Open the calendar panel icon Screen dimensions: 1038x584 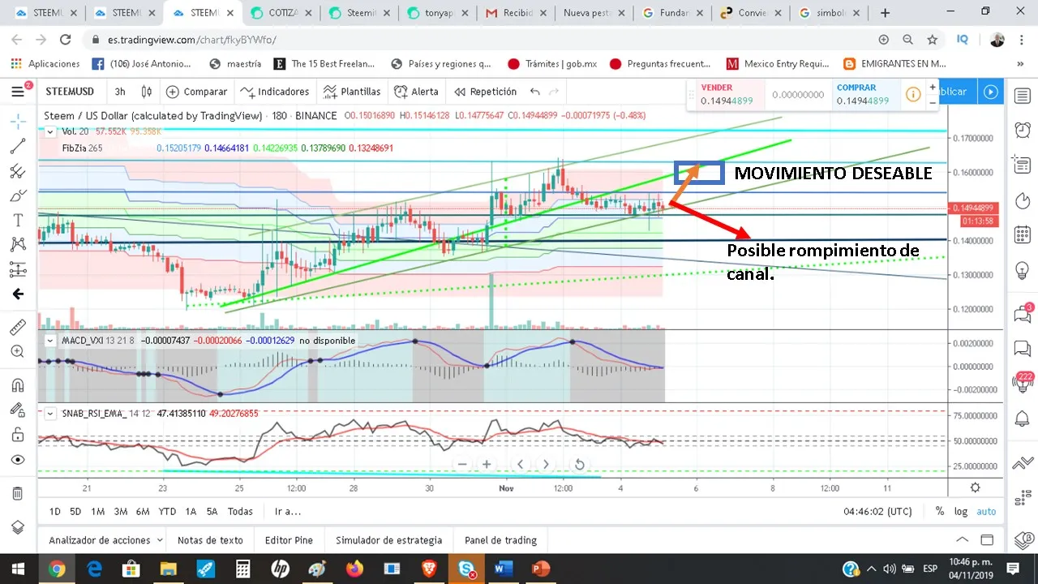point(1022,235)
